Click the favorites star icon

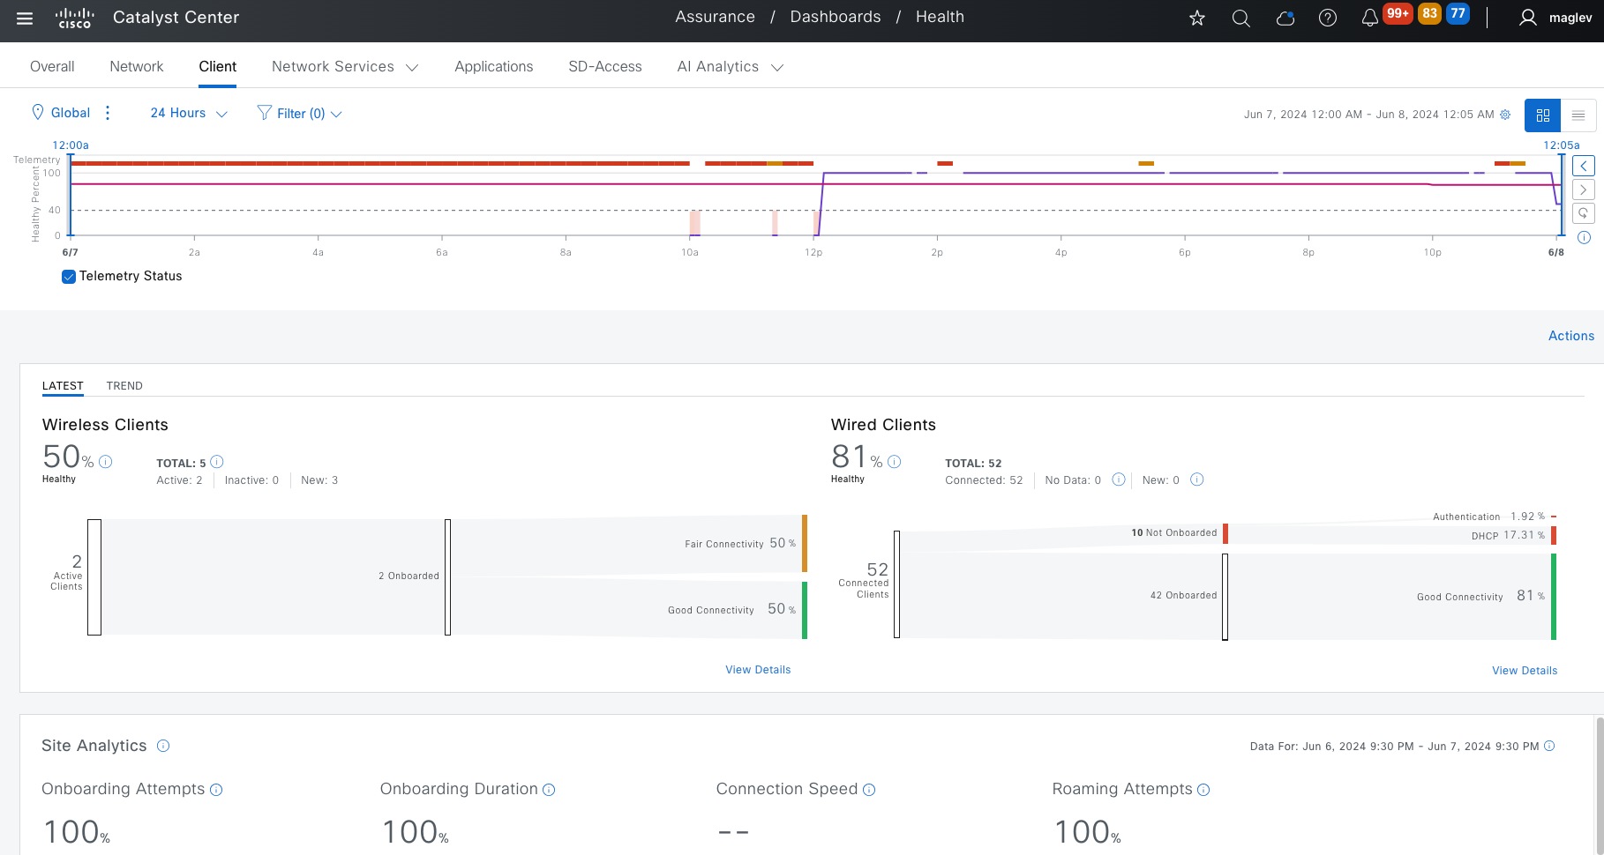(1196, 18)
